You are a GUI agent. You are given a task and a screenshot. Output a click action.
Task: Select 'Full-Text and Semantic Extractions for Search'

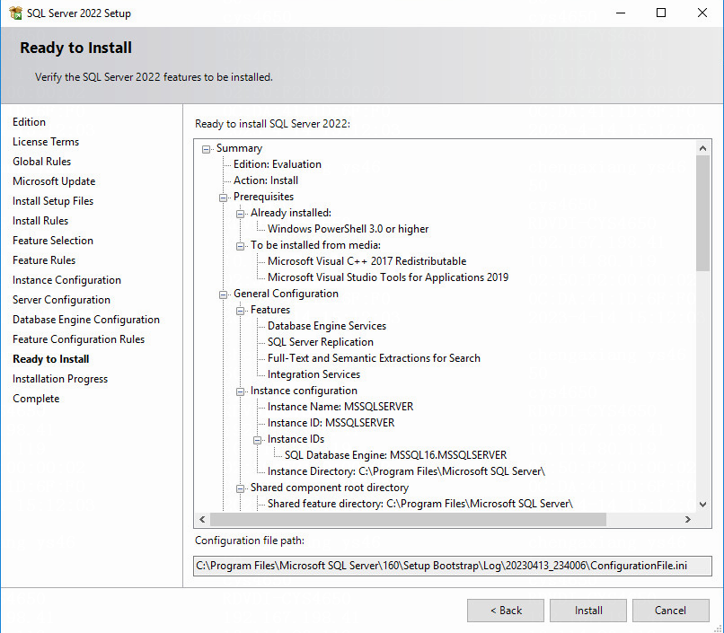coord(374,358)
